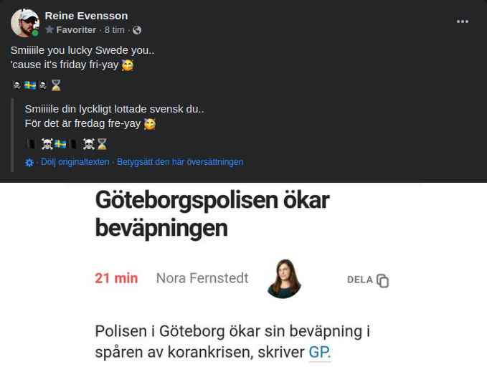Image resolution: width=487 pixels, height=372 pixels.
Task: Click the Favoriter audience label
Action: [76, 30]
